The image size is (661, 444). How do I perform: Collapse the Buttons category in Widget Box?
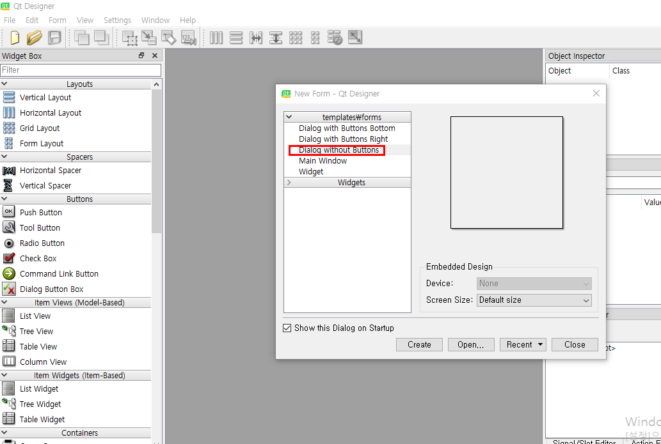pos(4,199)
